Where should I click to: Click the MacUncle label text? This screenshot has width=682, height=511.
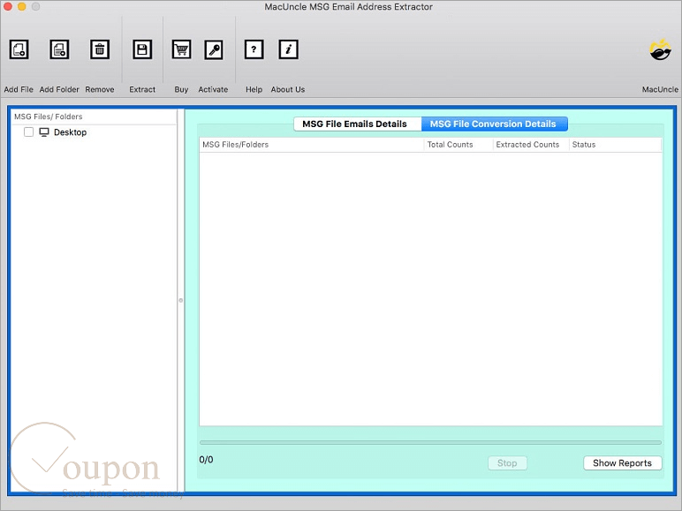(x=660, y=89)
